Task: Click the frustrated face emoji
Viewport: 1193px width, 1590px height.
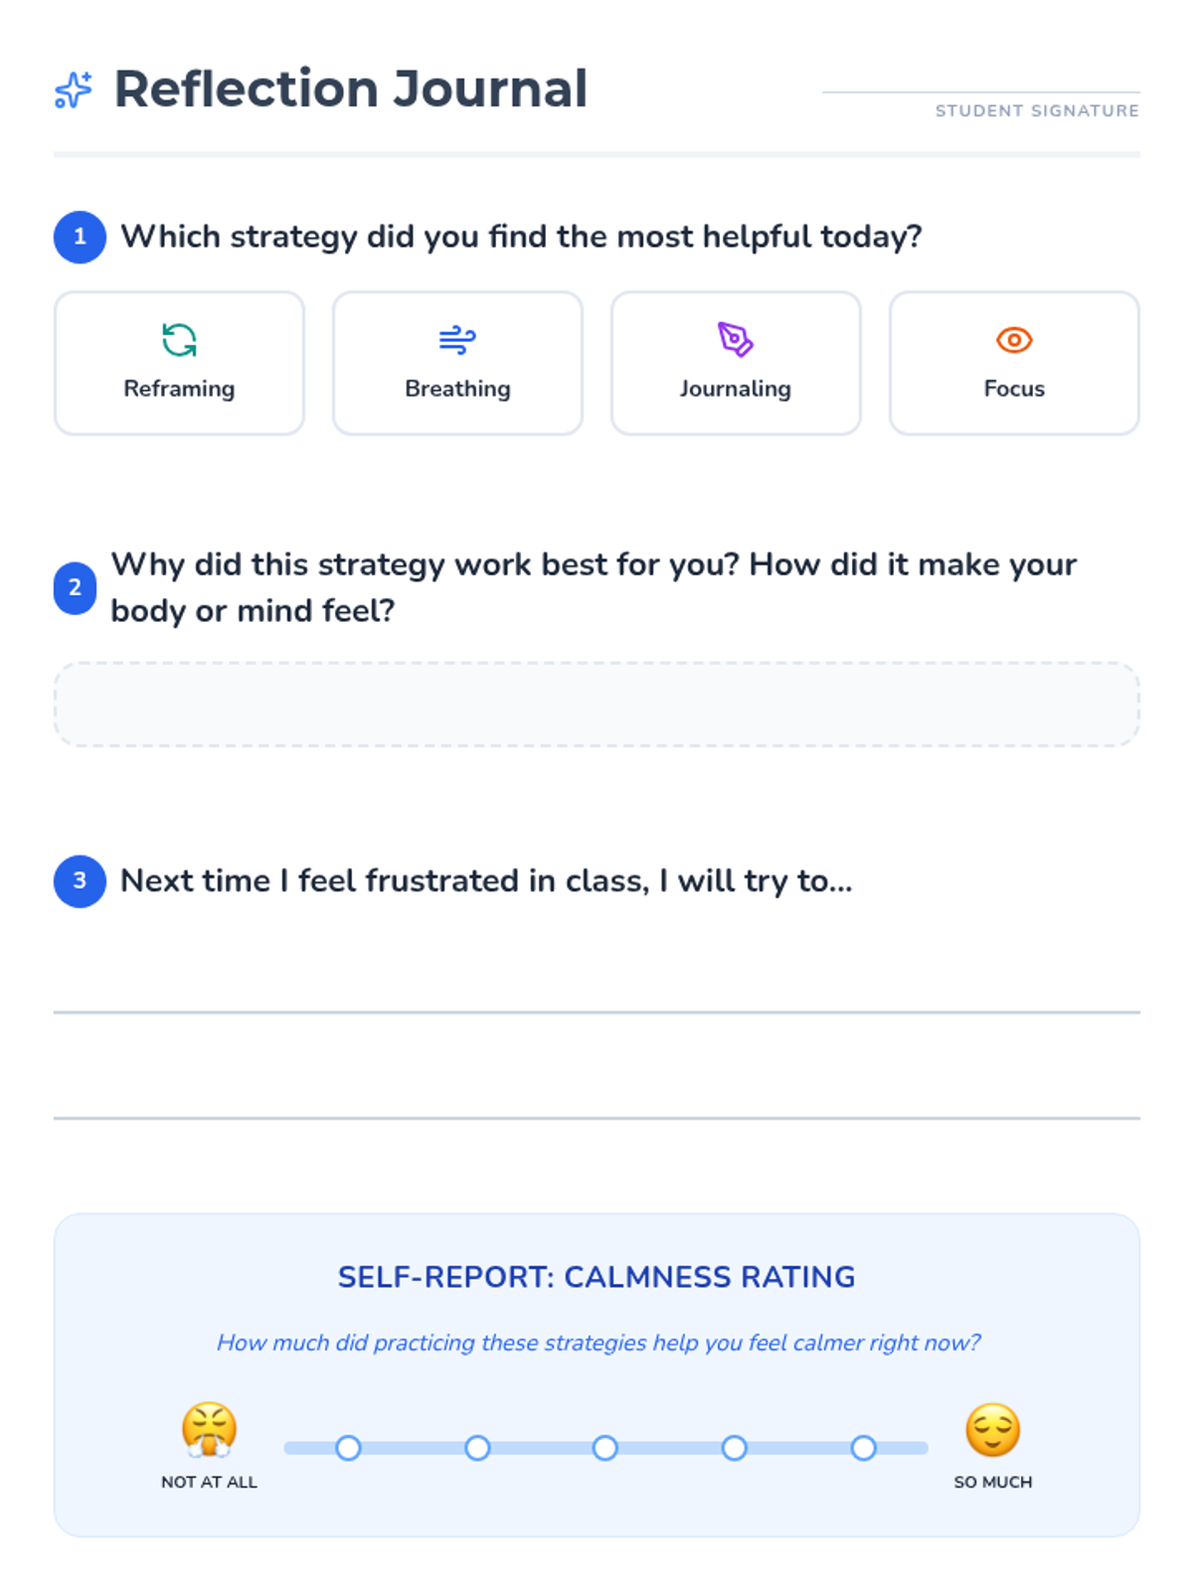Action: pyautogui.click(x=209, y=1430)
